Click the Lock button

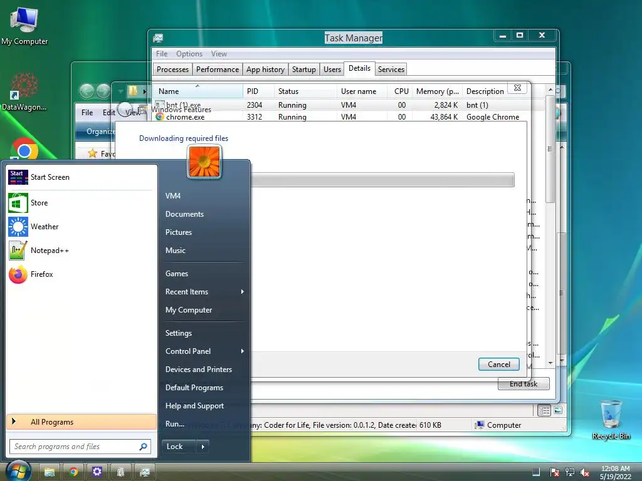coord(179,447)
